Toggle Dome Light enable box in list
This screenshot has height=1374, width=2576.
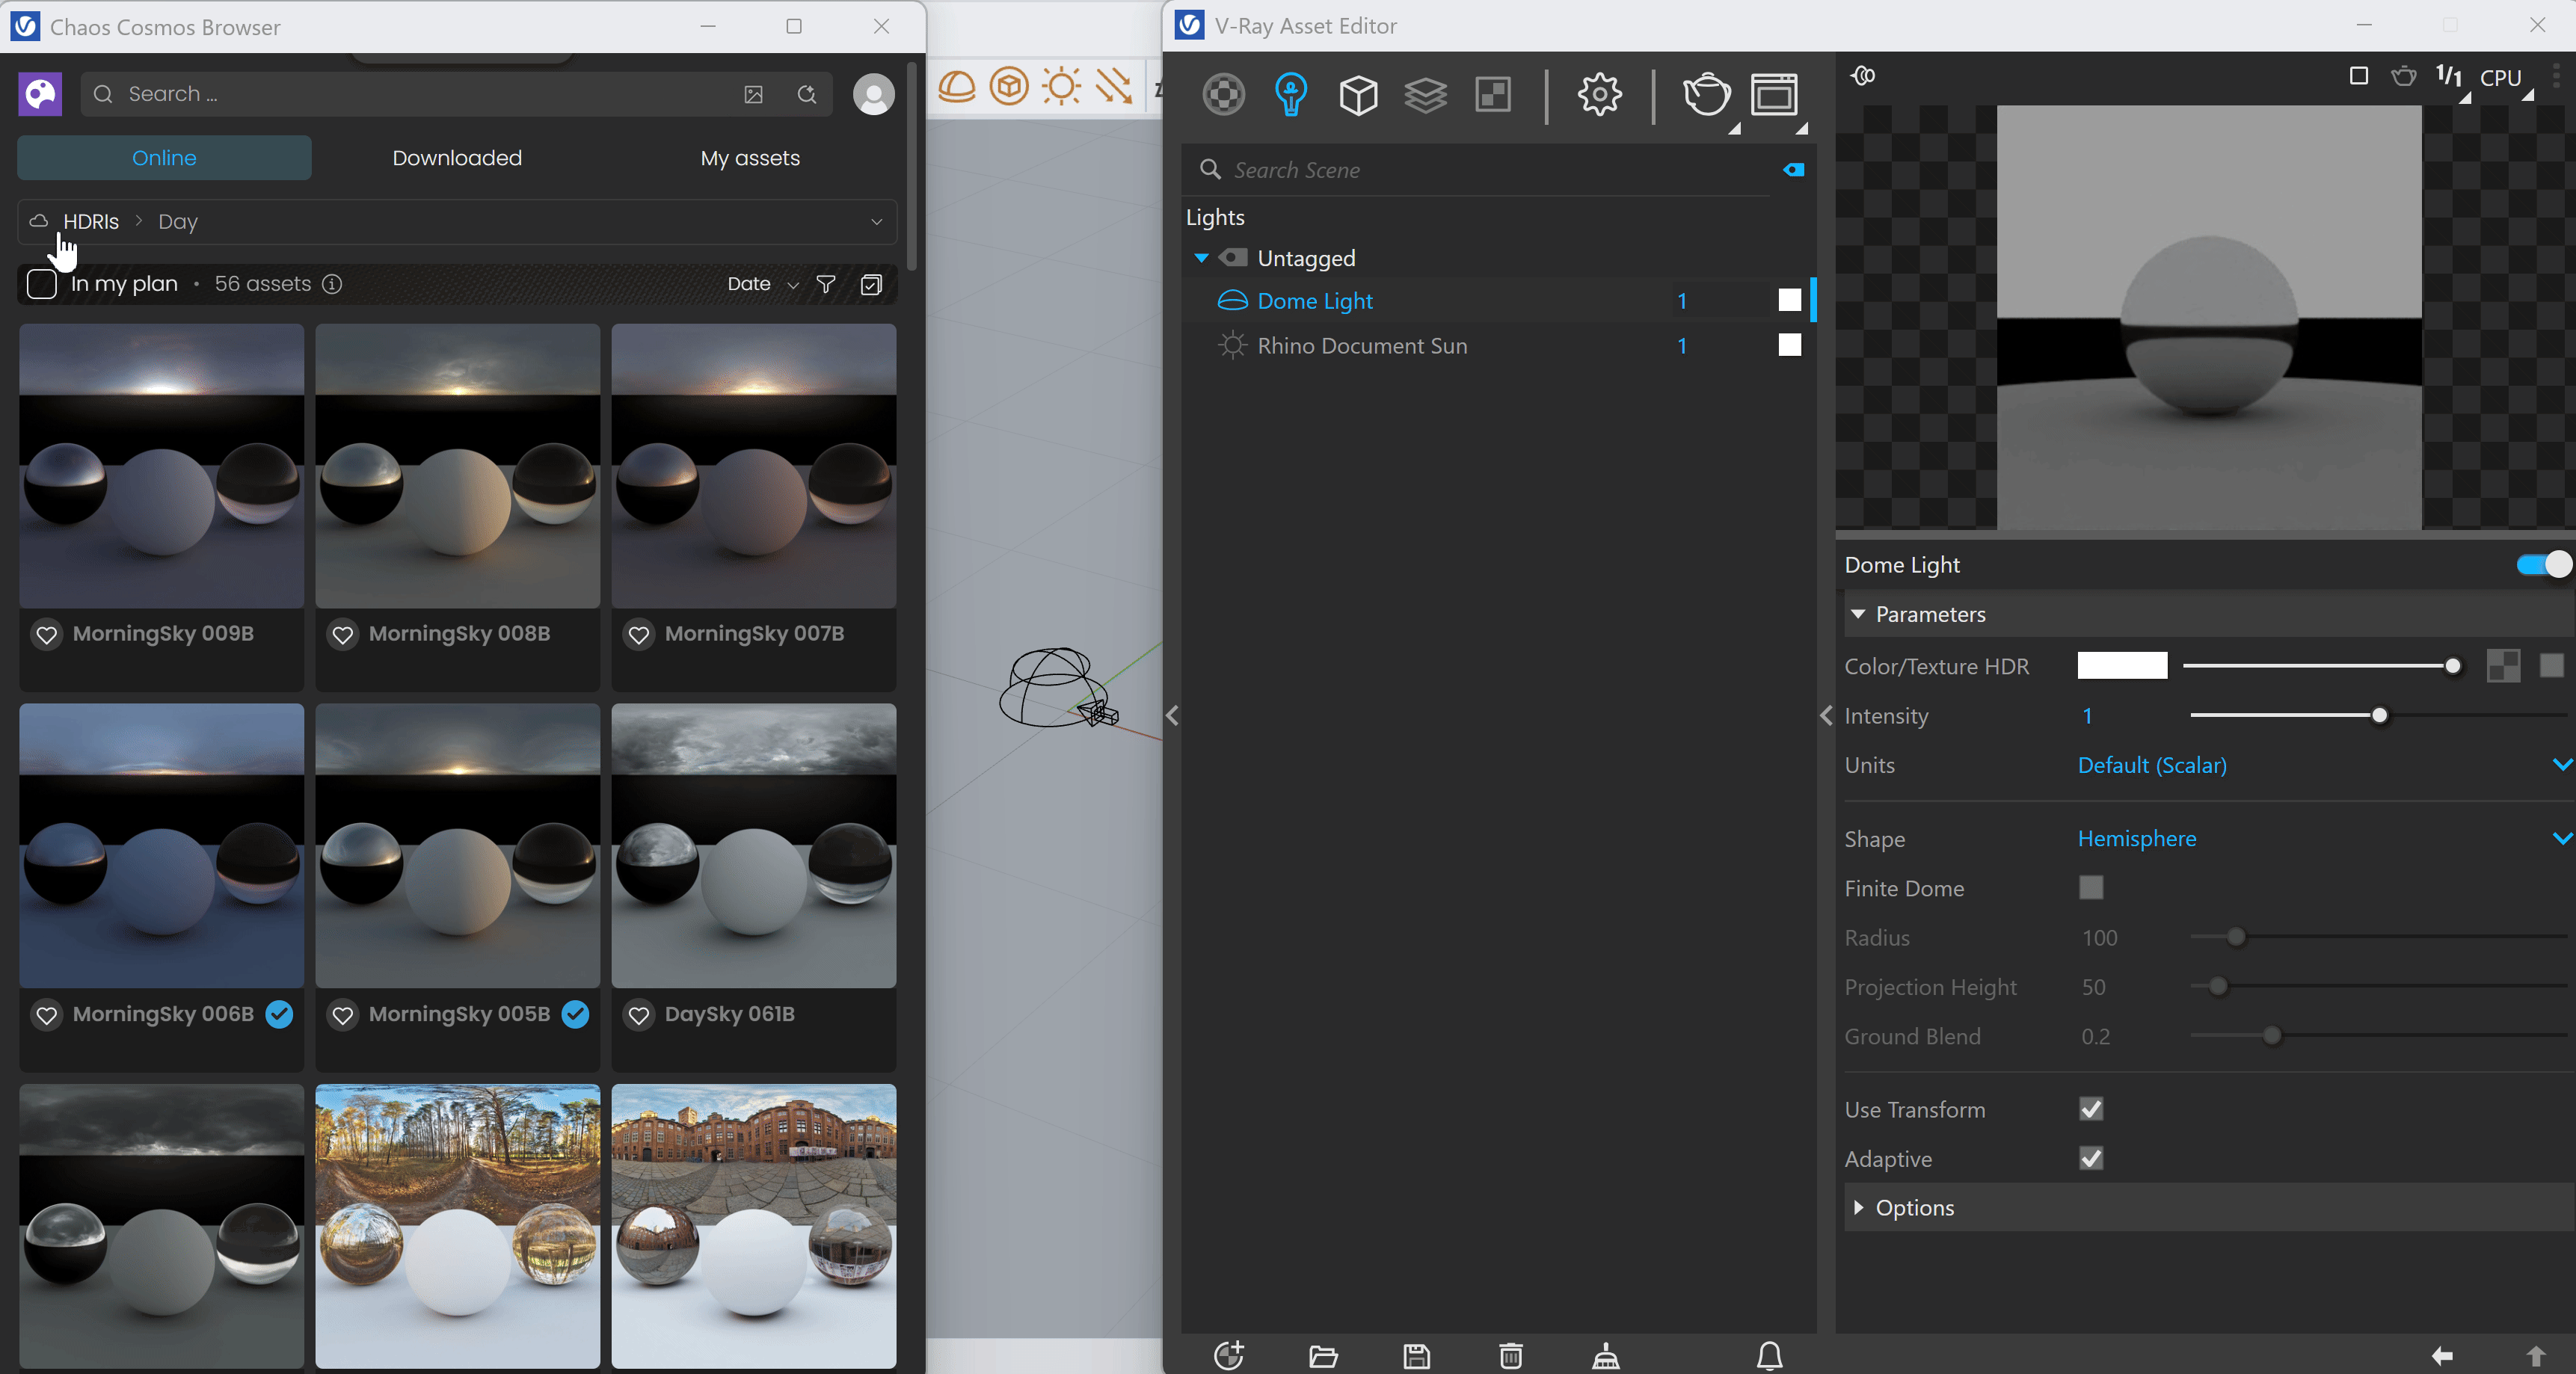[1790, 300]
